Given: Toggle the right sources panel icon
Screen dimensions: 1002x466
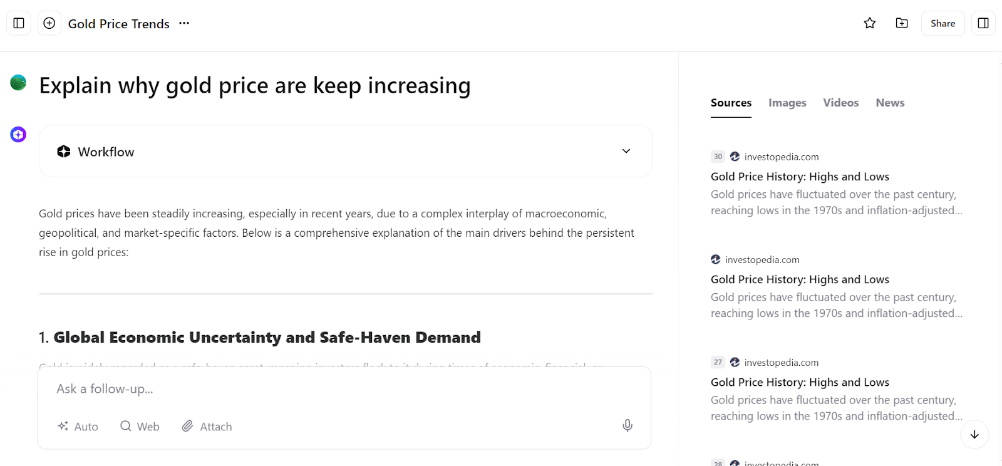Looking at the screenshot, I should point(983,23).
